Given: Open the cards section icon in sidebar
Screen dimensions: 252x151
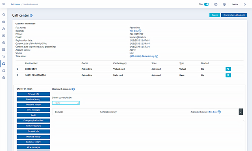Looking at the screenshot, I should (4, 22).
